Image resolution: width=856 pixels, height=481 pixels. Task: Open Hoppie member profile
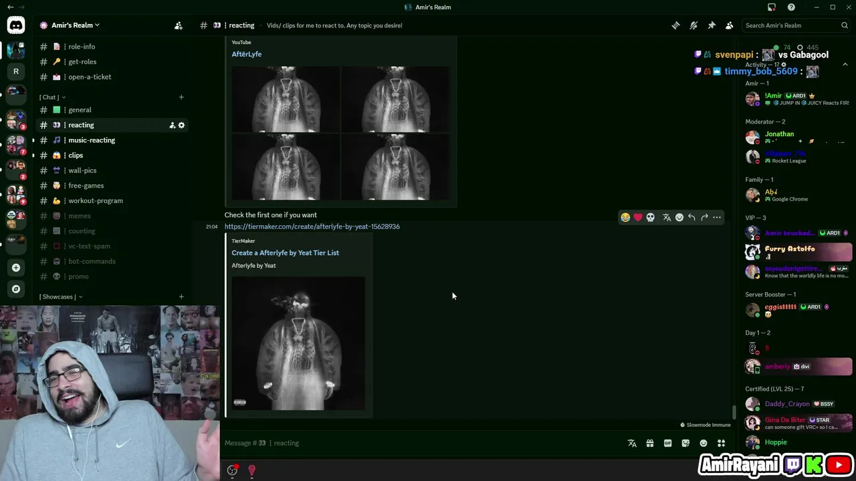[x=798, y=442]
